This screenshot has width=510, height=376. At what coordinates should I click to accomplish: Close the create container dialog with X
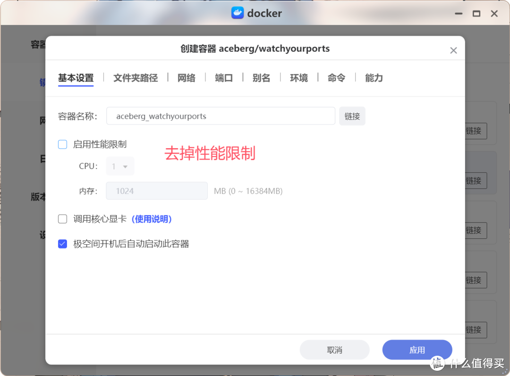pyautogui.click(x=453, y=50)
